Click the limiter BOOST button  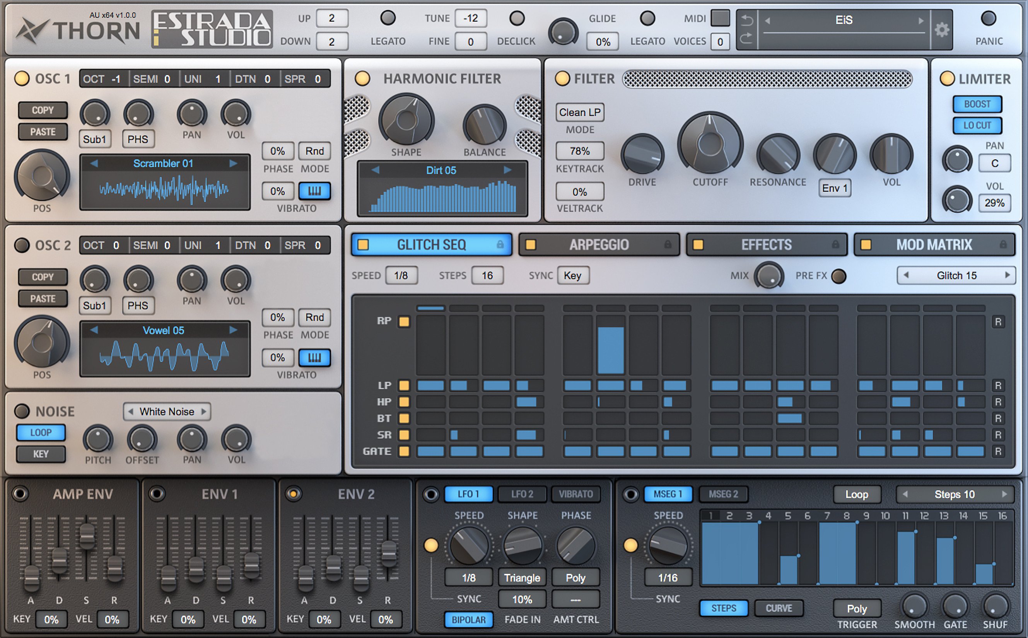click(x=977, y=104)
